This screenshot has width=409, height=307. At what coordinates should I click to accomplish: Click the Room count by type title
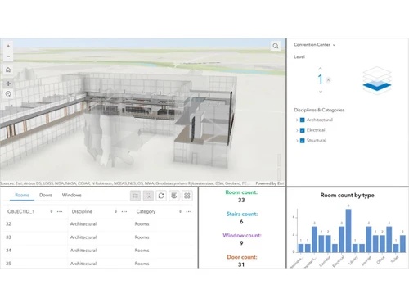click(x=347, y=196)
